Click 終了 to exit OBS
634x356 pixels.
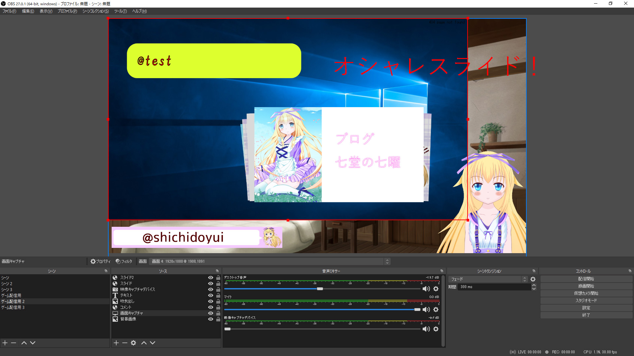point(586,315)
